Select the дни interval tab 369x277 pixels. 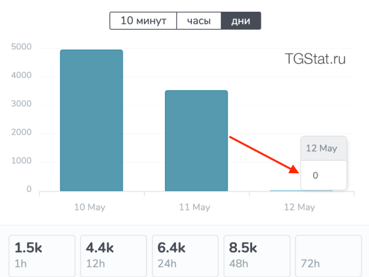240,21
